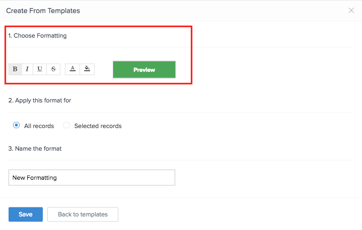Screen dimensions: 362x230
Task: Click the "All records" label text
Action: pos(39,126)
